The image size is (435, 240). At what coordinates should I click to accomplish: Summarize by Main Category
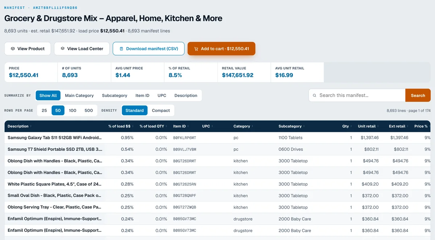[x=79, y=95]
